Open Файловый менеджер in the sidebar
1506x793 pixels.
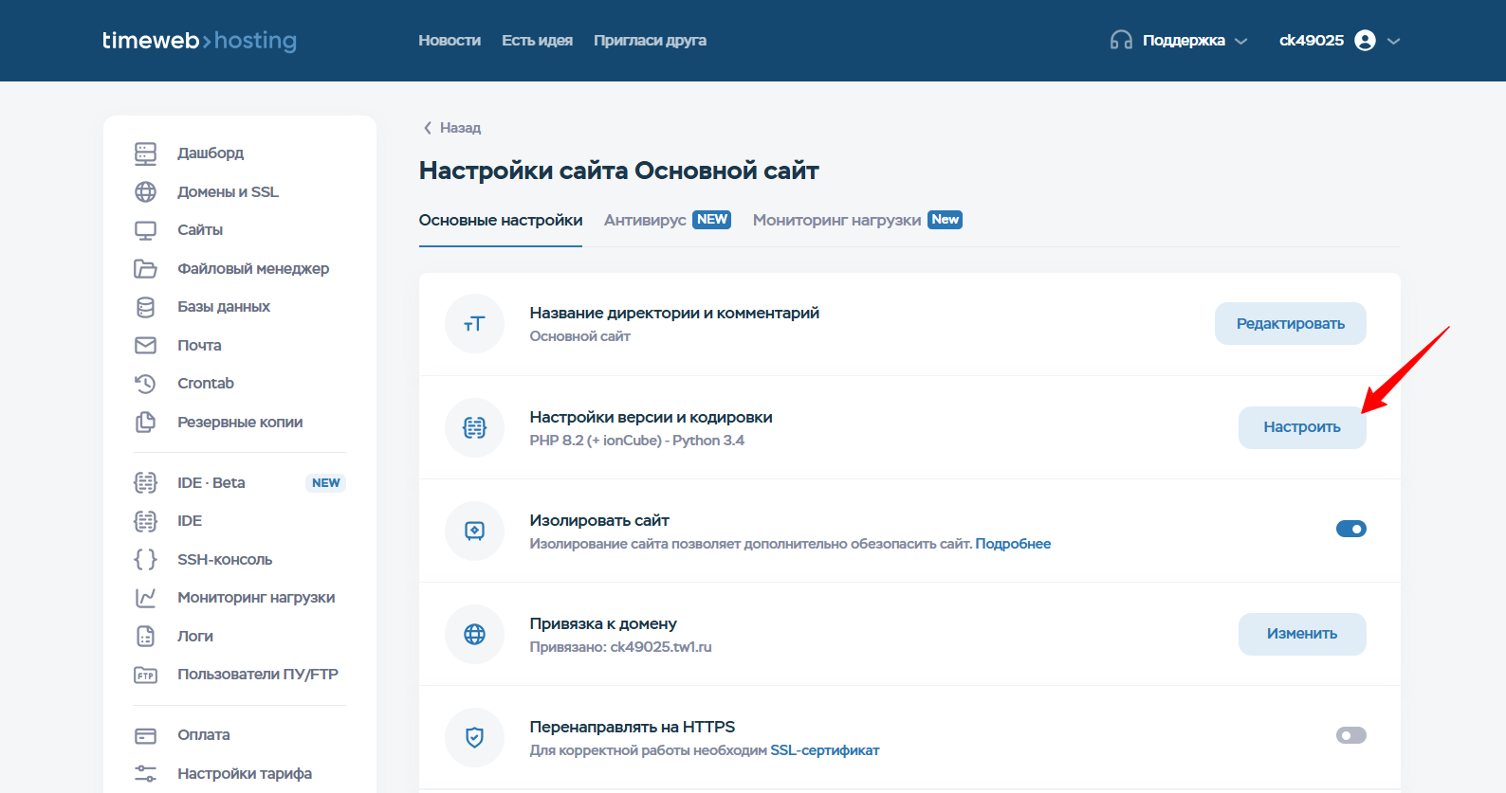point(253,269)
